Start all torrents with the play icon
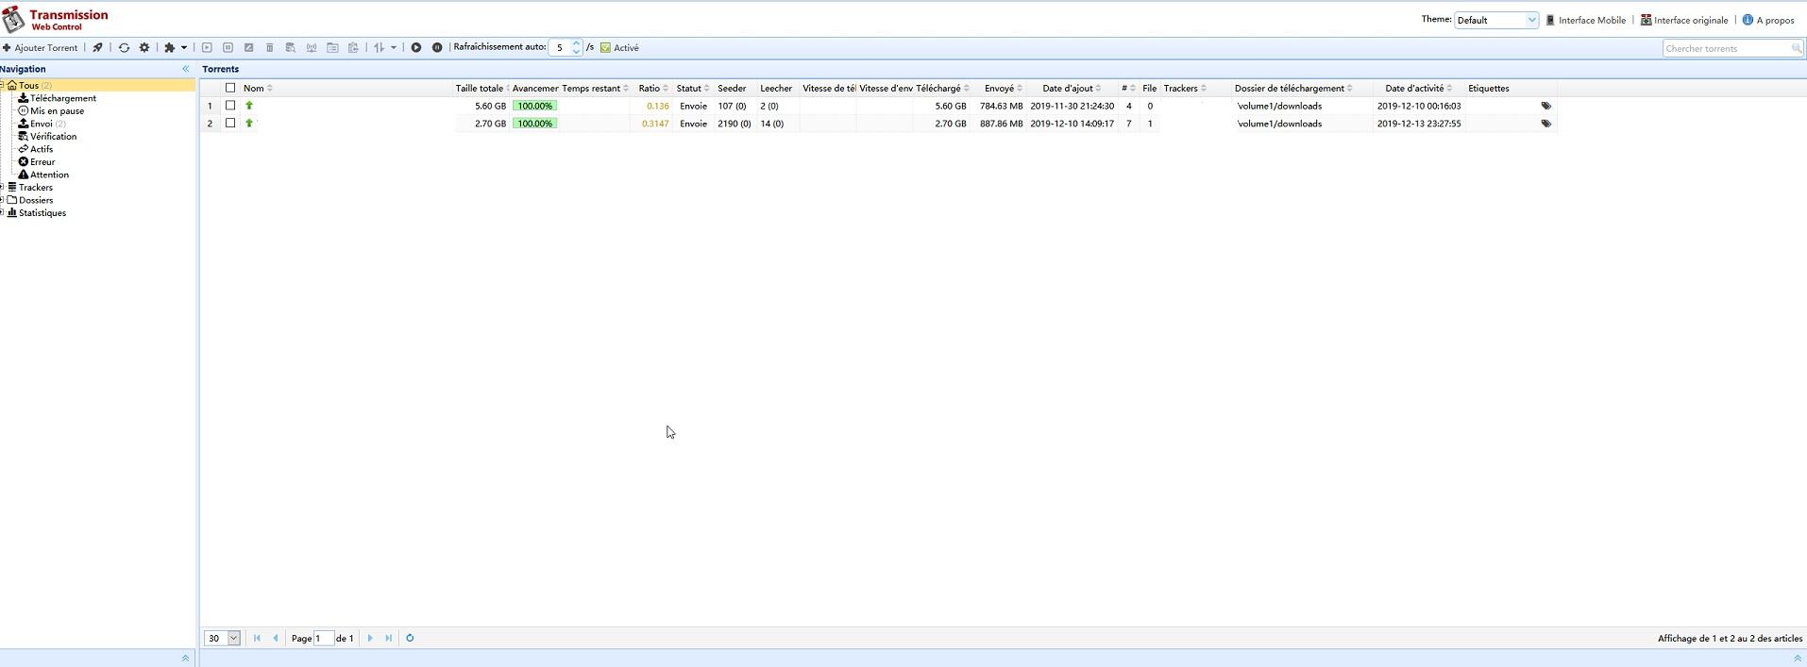Viewport: 1807px width, 667px height. click(x=416, y=48)
